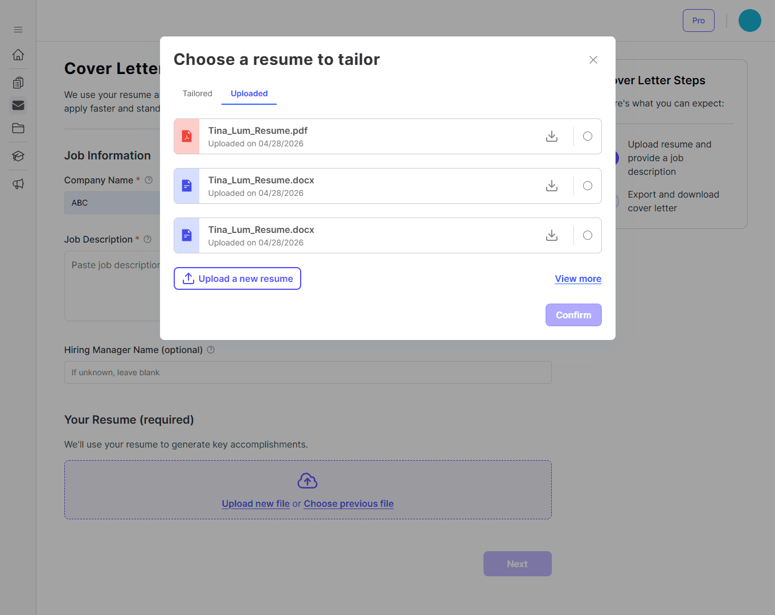Viewport: 775px width, 615px height.
Task: Select the first docx resume radio button
Action: pos(588,186)
